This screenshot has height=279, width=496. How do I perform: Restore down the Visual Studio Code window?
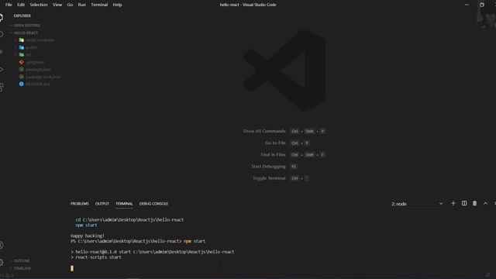click(481, 5)
